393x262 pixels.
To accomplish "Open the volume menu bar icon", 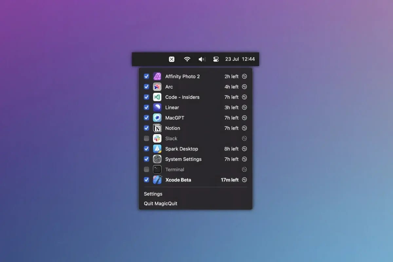I will point(202,59).
